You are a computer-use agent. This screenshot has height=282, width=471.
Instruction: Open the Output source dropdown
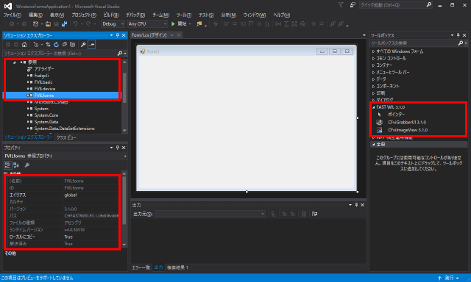click(x=210, y=214)
